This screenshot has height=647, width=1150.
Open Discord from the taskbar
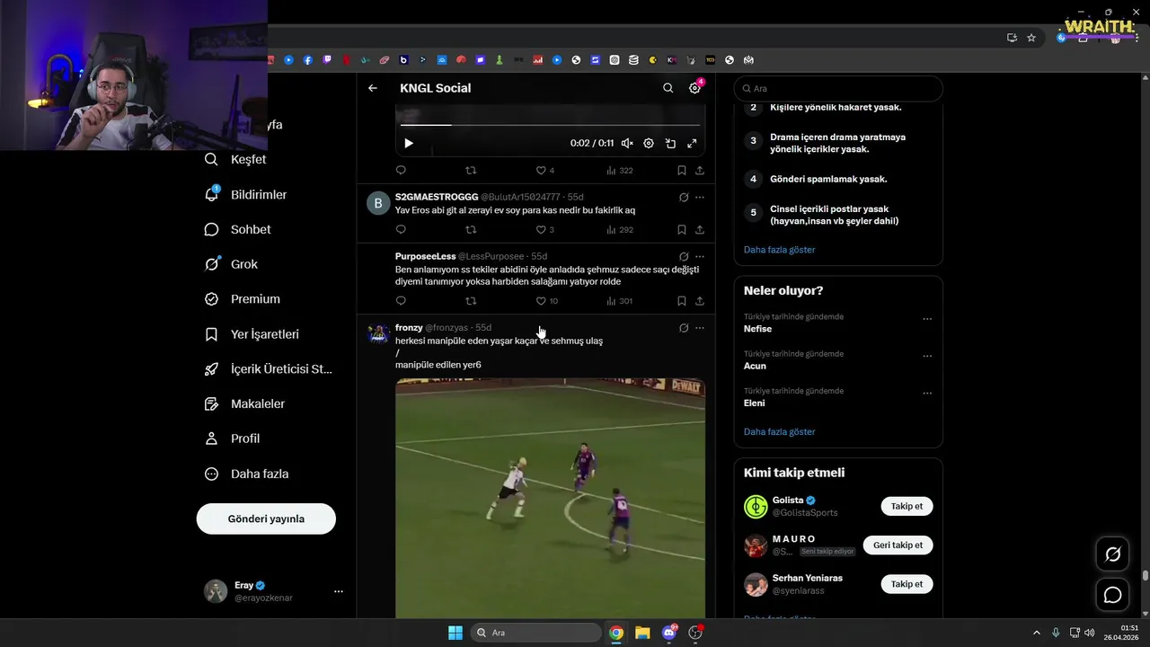click(x=669, y=633)
